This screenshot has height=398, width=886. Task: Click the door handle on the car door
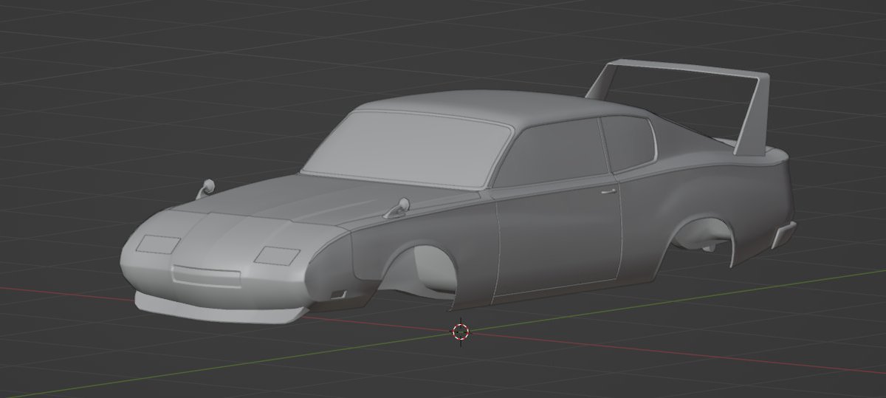(609, 191)
